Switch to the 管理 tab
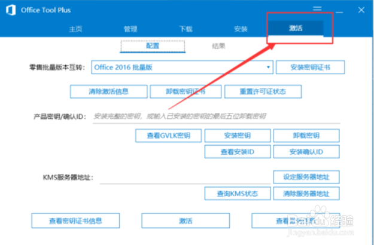 pyautogui.click(x=130, y=29)
